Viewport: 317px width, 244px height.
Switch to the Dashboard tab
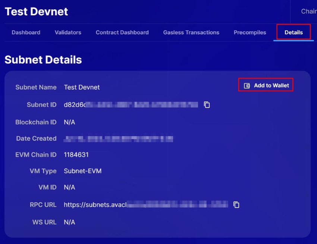(x=26, y=32)
